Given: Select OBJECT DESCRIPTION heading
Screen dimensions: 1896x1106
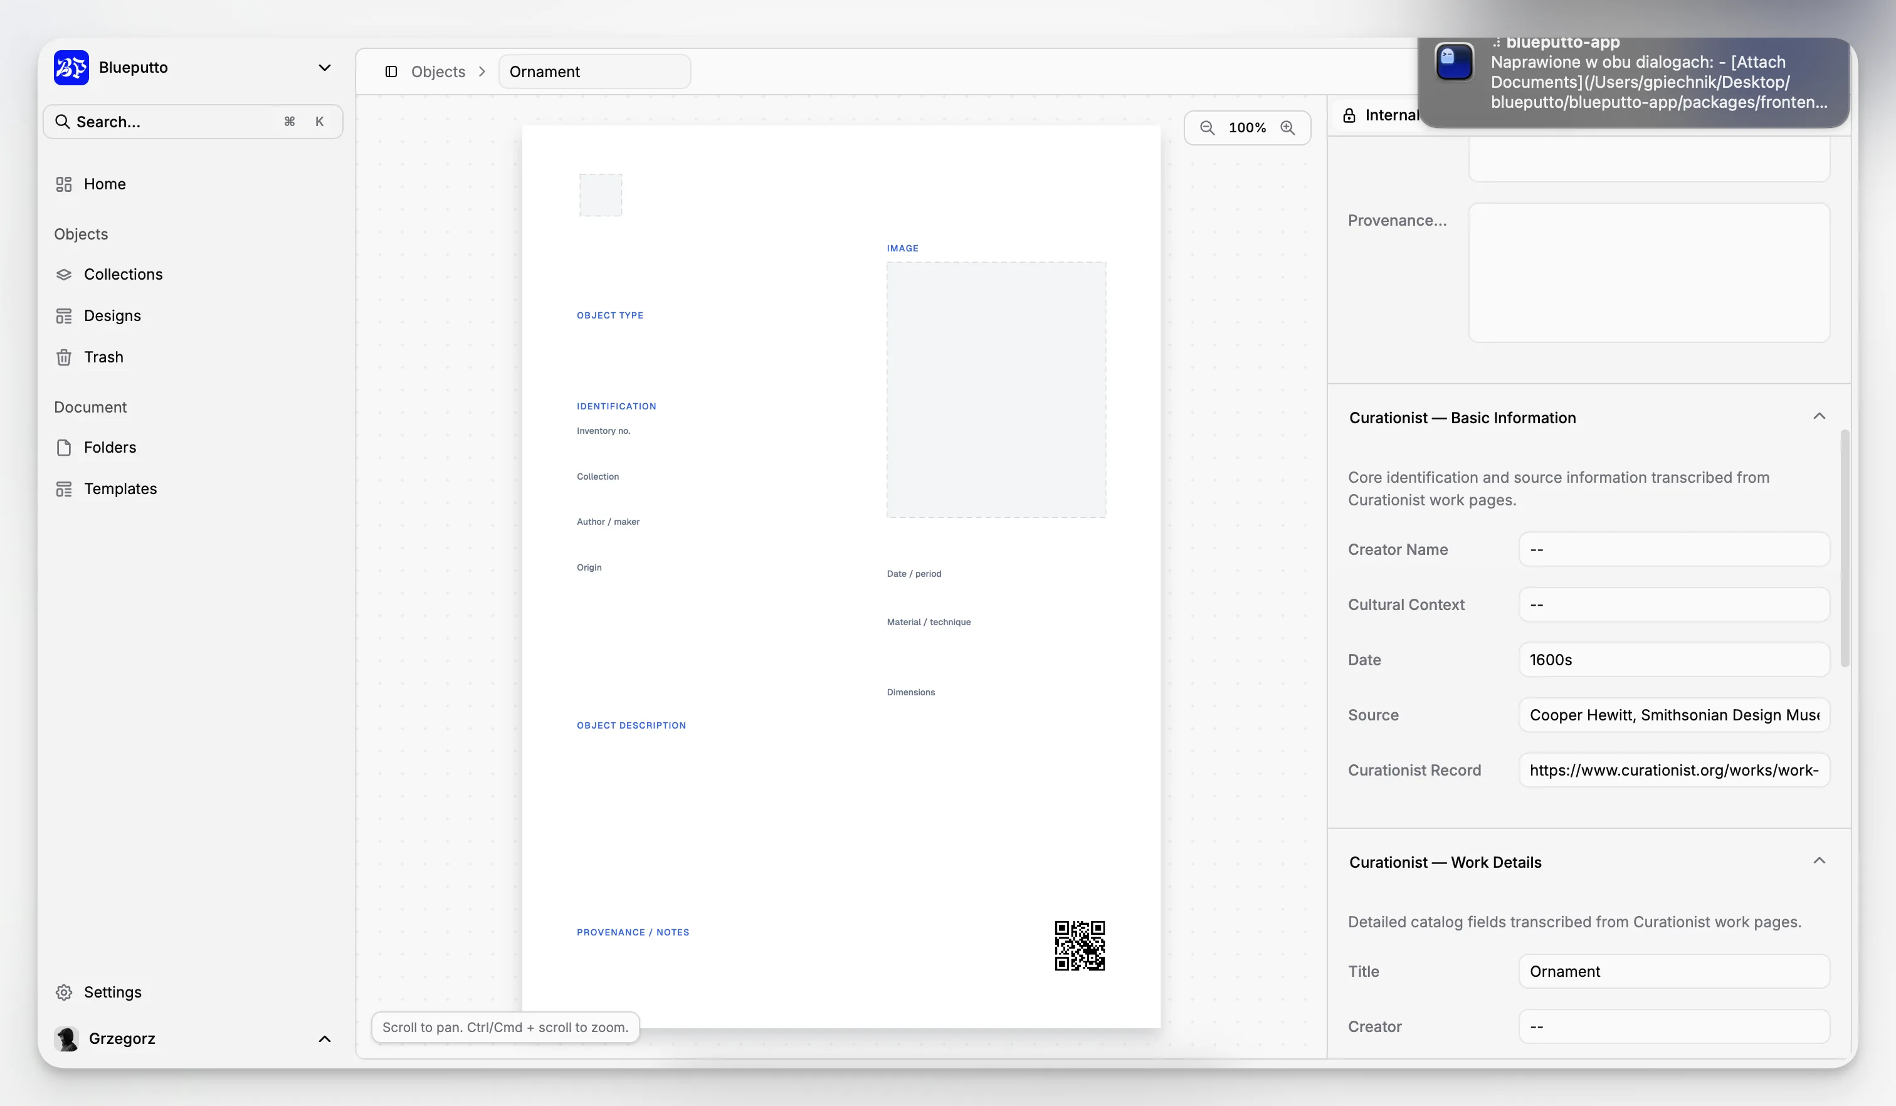Looking at the screenshot, I should pyautogui.click(x=631, y=725).
